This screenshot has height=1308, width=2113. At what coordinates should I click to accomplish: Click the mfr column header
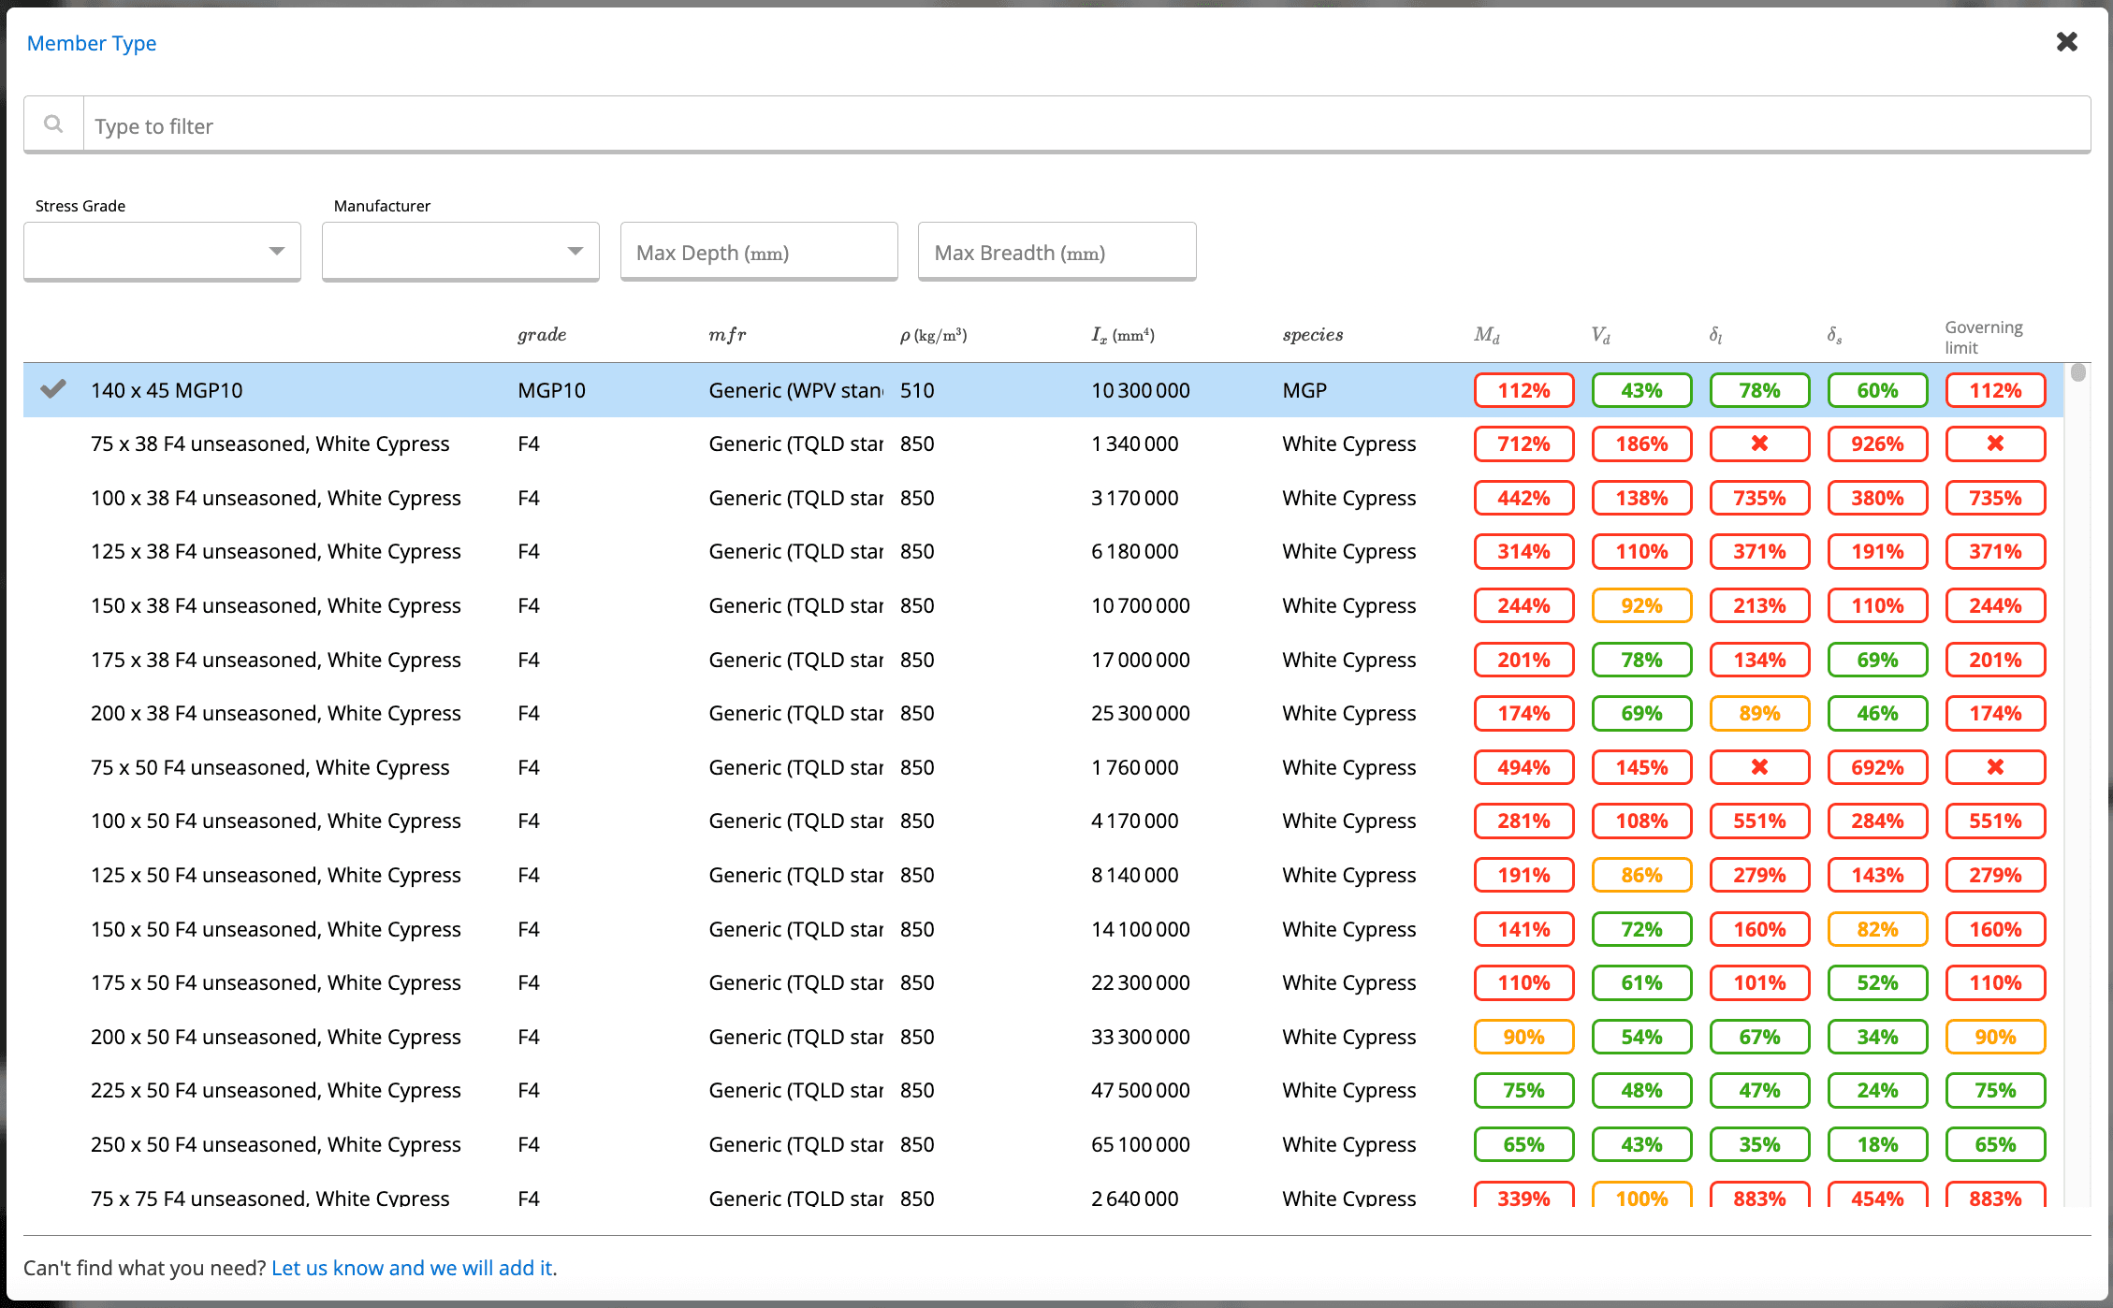click(x=727, y=335)
